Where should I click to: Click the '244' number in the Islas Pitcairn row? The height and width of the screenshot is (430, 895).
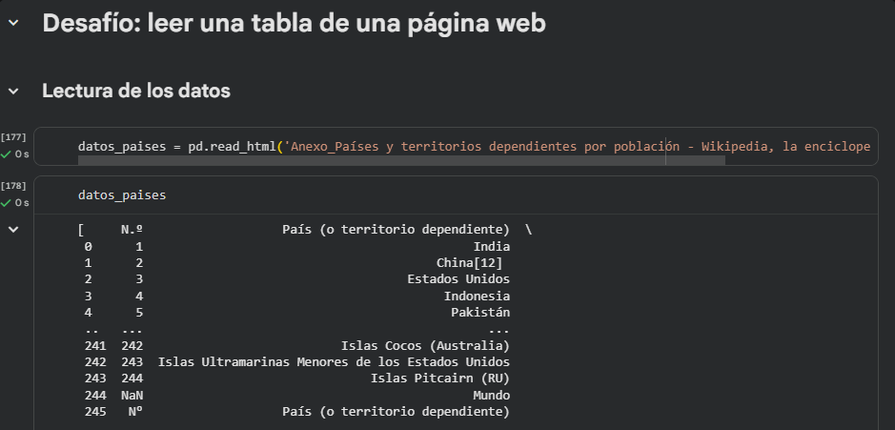[x=132, y=378]
